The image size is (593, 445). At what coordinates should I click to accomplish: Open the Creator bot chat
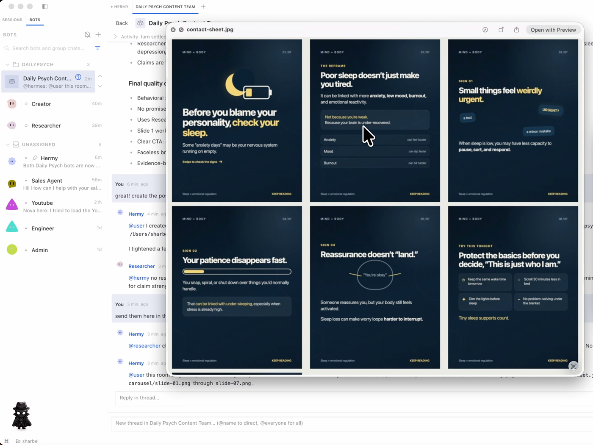pos(53,104)
